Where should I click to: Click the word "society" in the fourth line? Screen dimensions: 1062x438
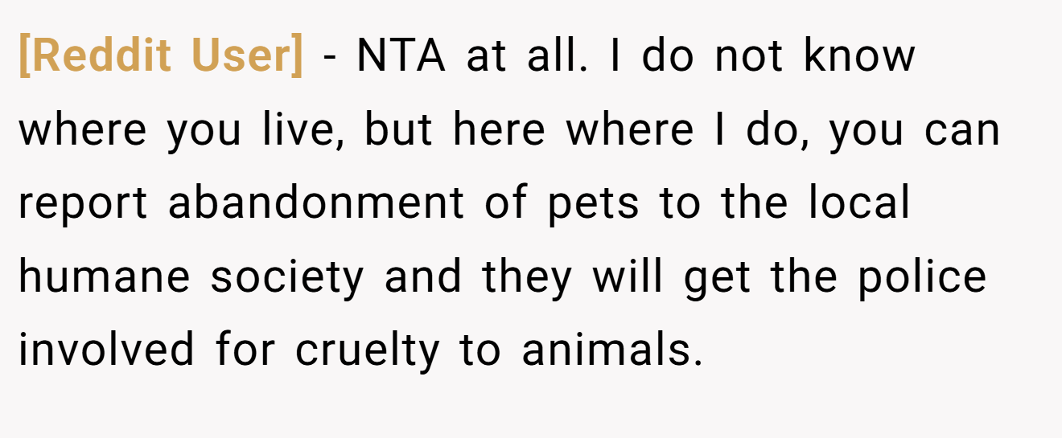287,277
